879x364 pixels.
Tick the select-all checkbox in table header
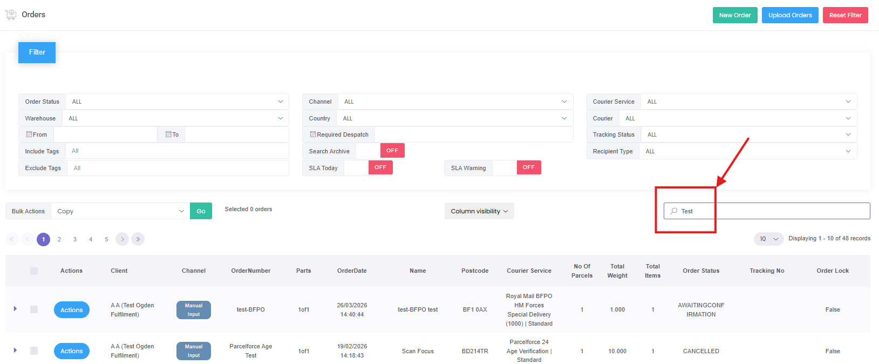click(34, 271)
